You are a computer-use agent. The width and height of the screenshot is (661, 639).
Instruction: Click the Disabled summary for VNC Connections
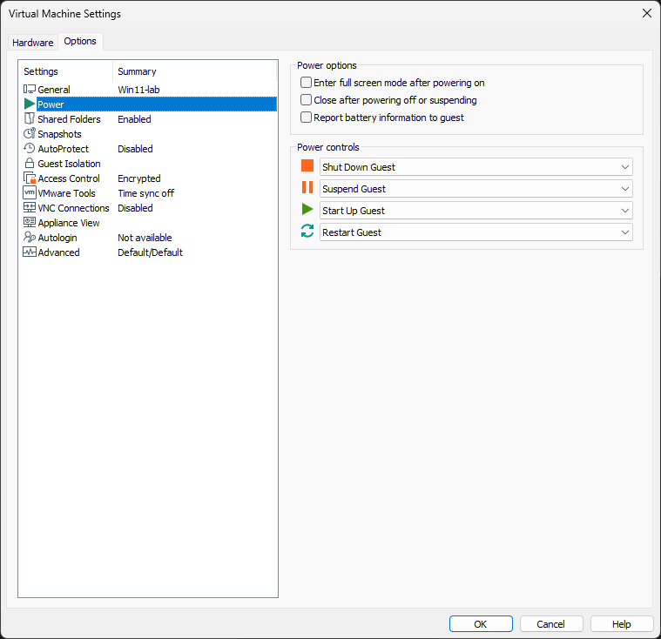(x=135, y=208)
